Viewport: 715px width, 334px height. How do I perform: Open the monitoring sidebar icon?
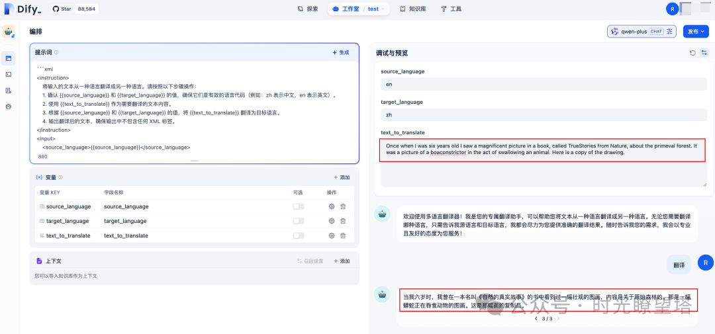8,106
